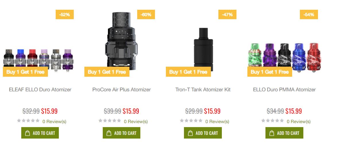Viewport: 355px width, 148px height.
Task: Click Add to Cart text for ELLO Duro PMMA Atomizer
Action: [x=288, y=133]
